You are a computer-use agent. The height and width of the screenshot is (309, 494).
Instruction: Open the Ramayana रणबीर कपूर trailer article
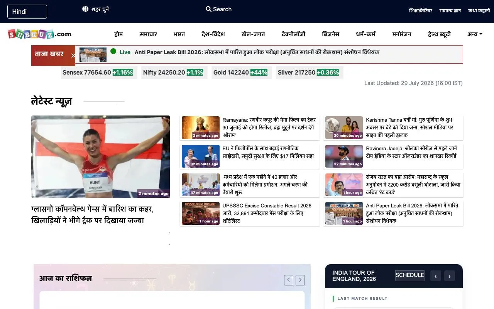[269, 127]
